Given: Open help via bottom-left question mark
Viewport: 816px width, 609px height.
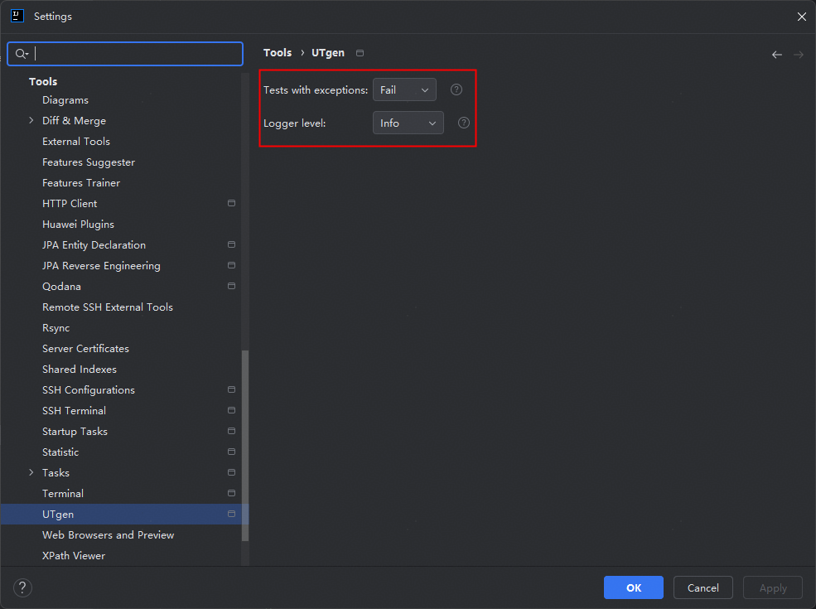Looking at the screenshot, I should (23, 587).
